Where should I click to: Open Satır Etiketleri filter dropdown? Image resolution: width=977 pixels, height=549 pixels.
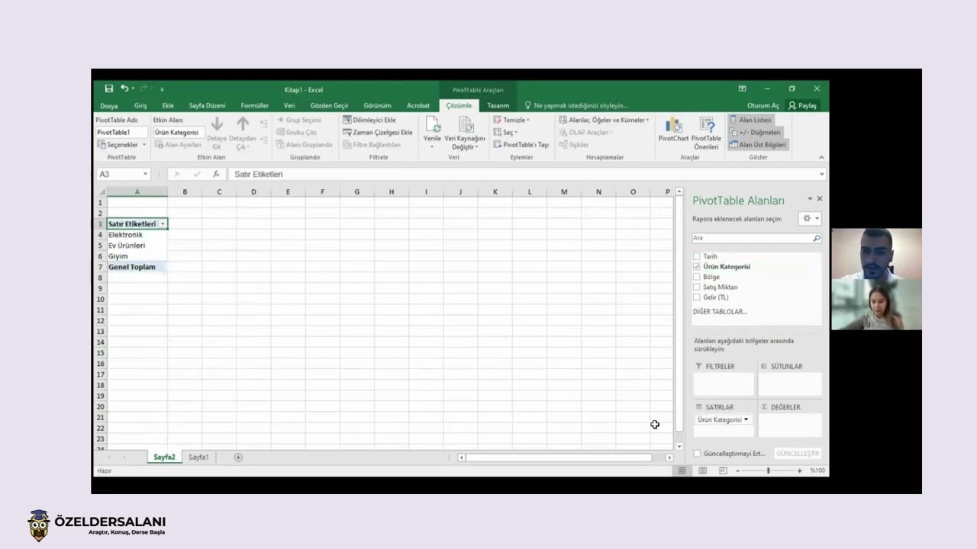(163, 224)
